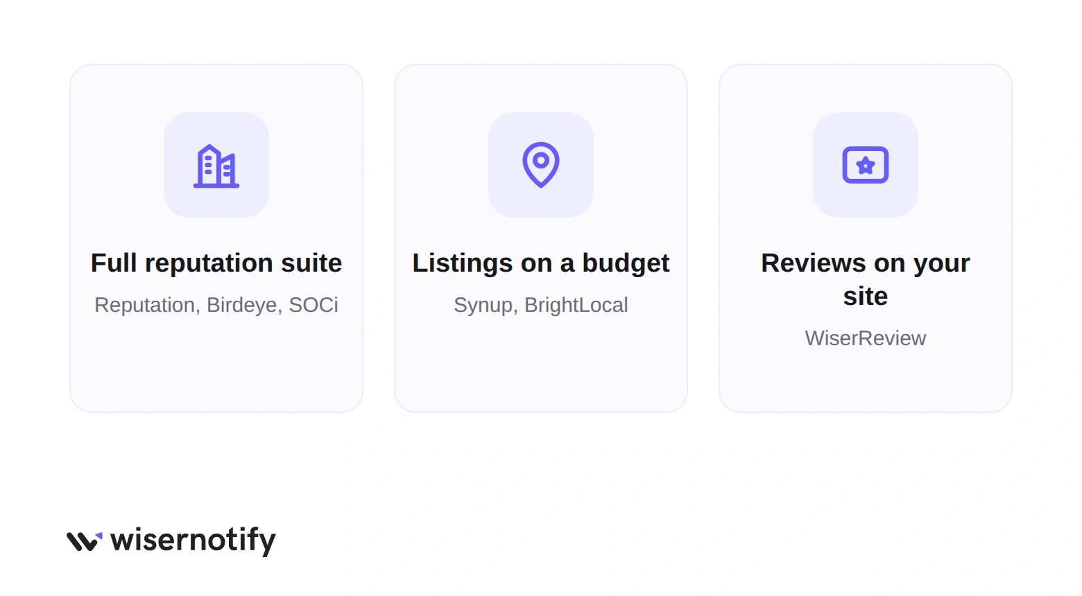Select the 'Reviews on your site' heading

coord(866,279)
